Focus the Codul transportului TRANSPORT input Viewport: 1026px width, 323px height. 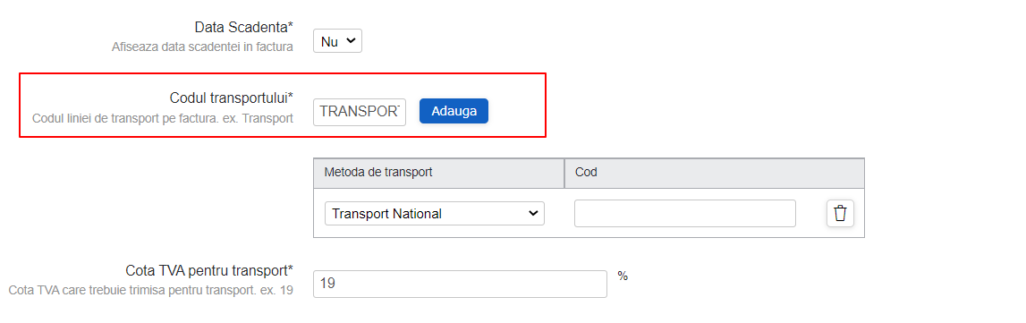tap(360, 112)
